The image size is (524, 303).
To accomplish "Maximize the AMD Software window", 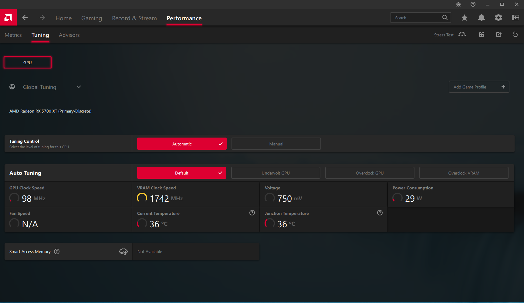I will click(502, 4).
